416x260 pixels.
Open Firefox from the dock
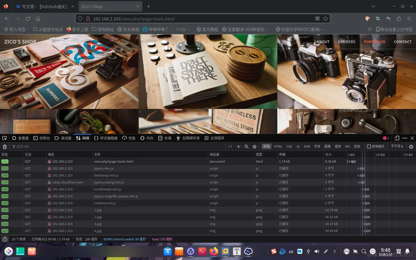click(214, 251)
